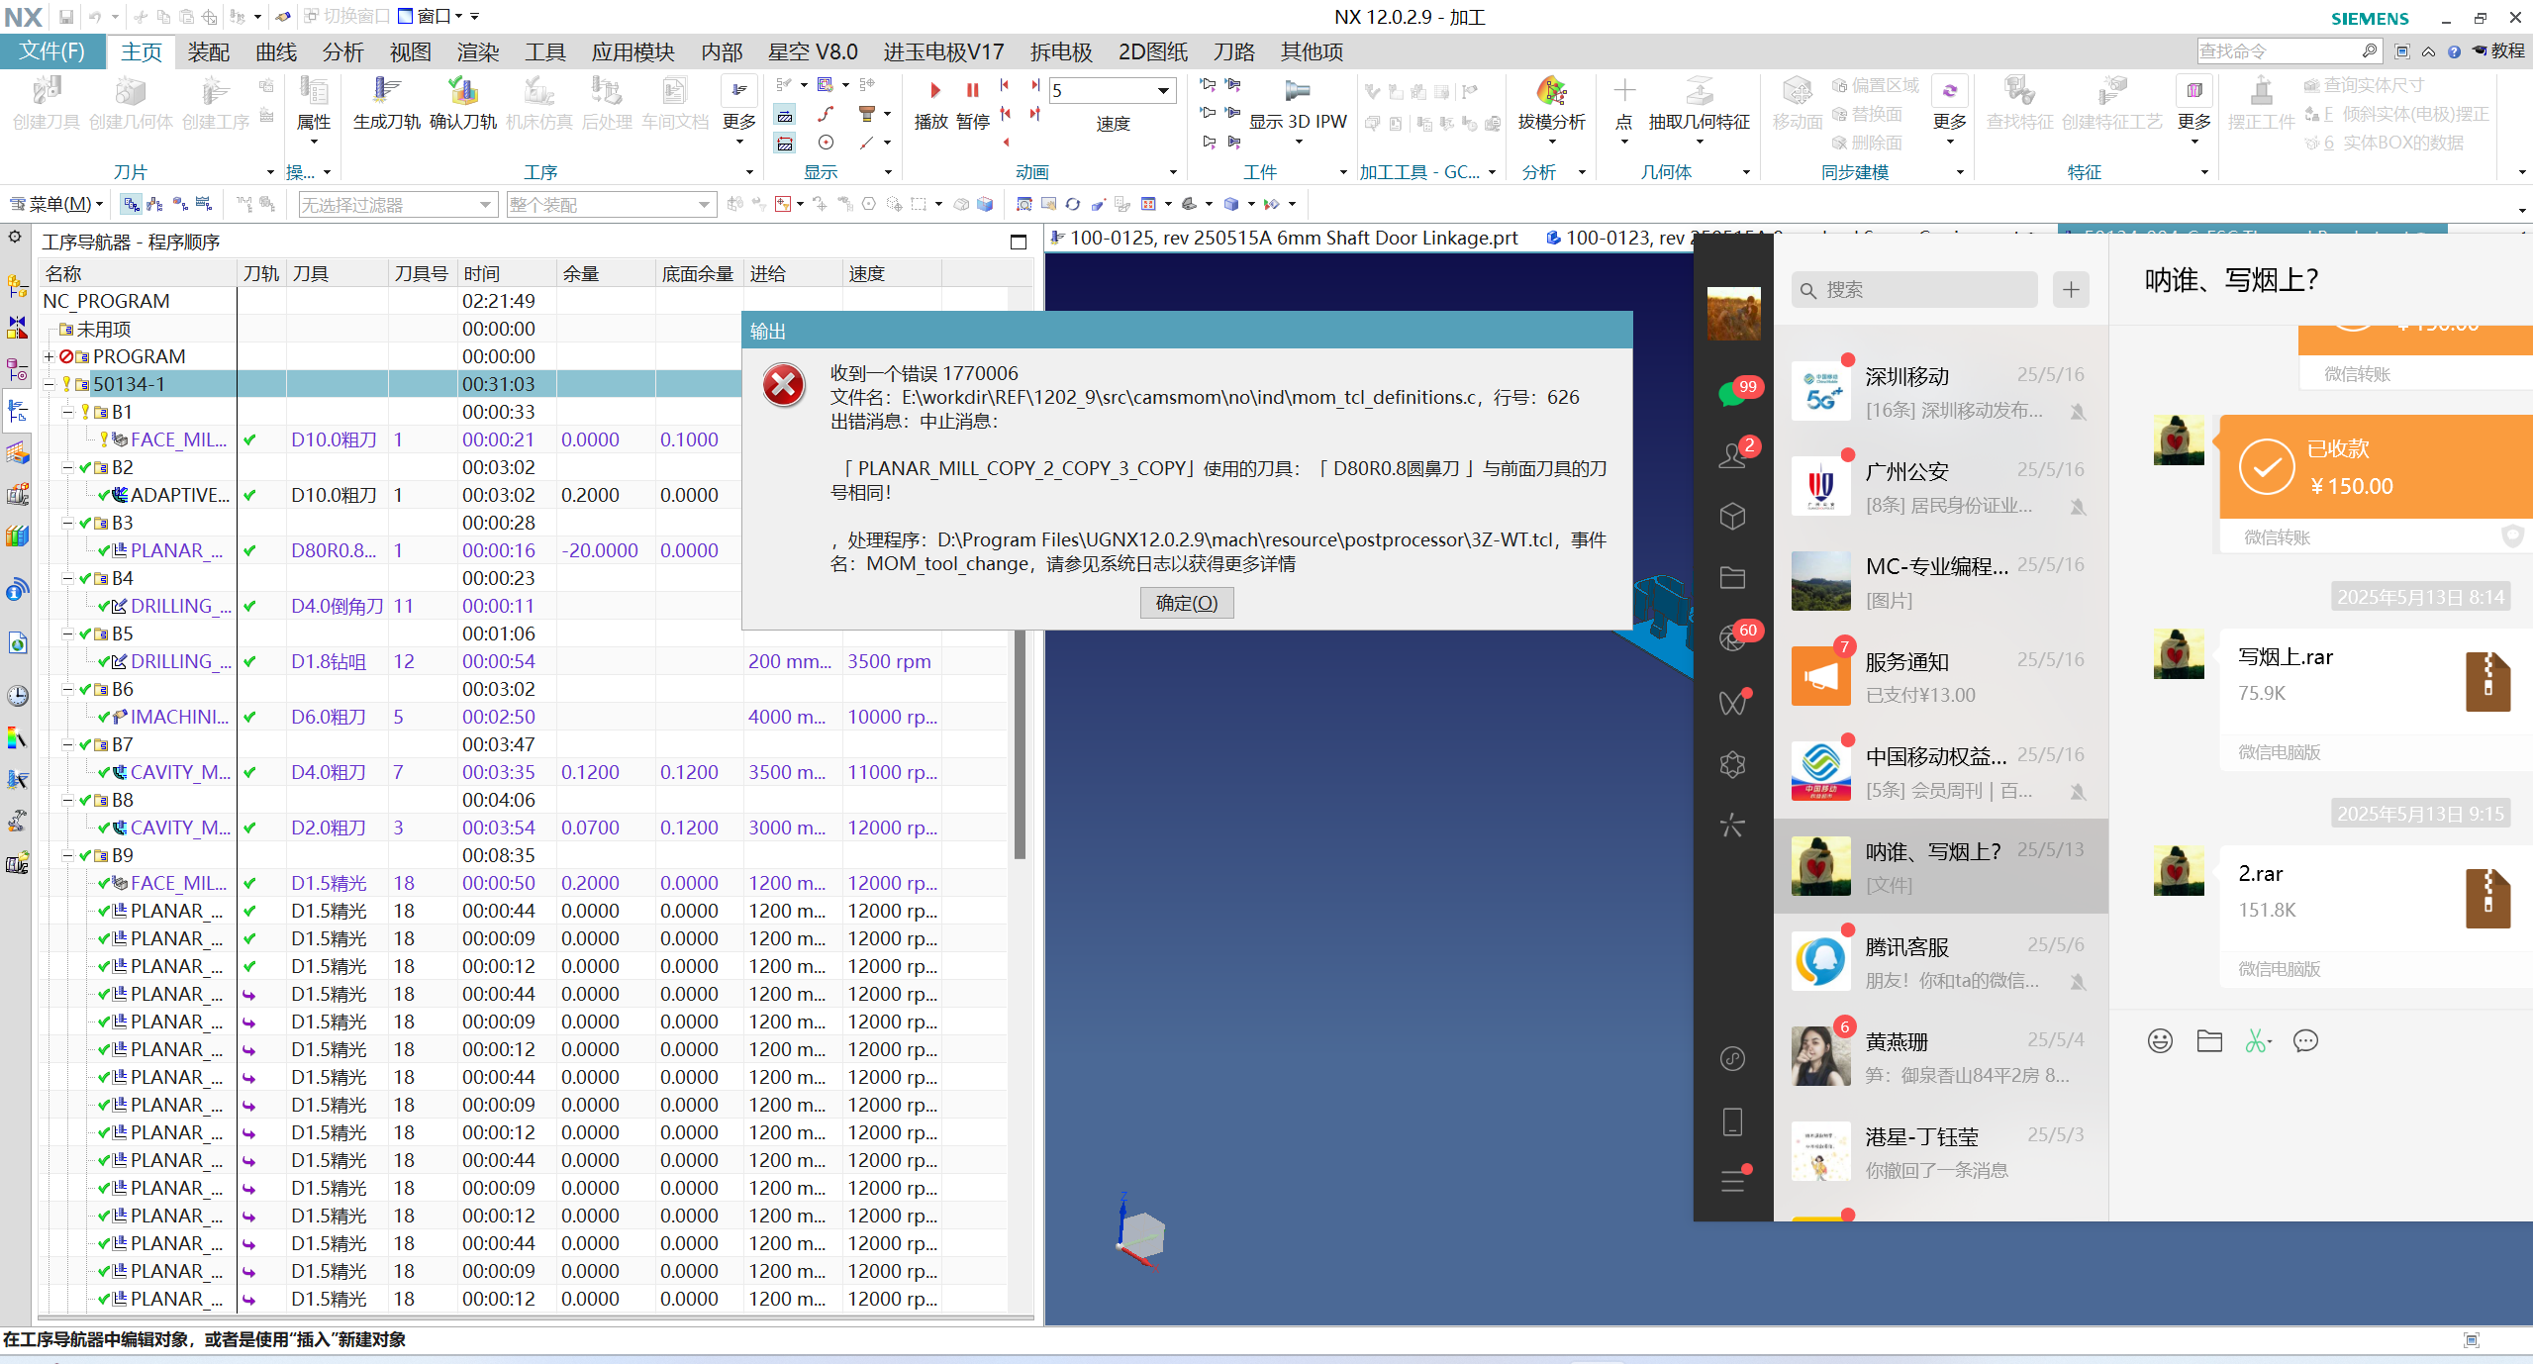This screenshot has height=1364, width=2533.
Task: Click the Verify Tool Path (确认刀轨) icon
Action: [x=462, y=92]
